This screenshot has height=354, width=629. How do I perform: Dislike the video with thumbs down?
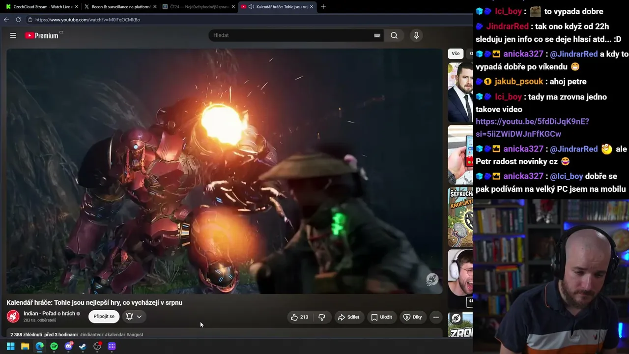(322, 317)
